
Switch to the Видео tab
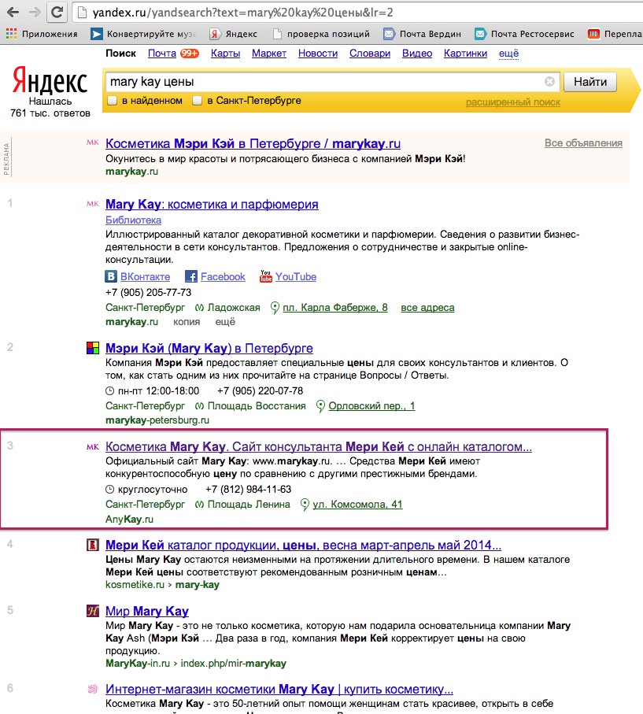417,54
